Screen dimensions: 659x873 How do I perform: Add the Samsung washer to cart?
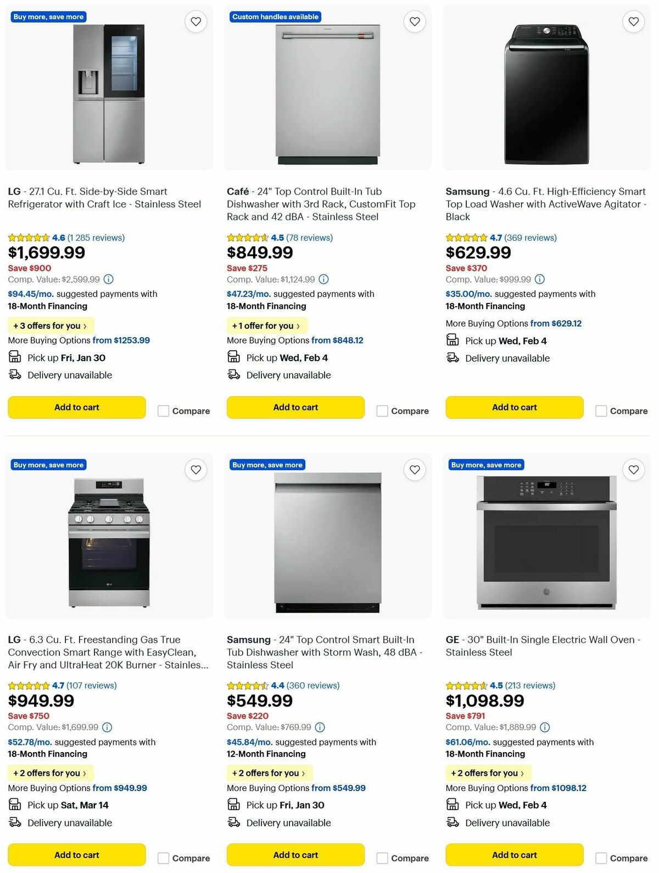tap(514, 407)
